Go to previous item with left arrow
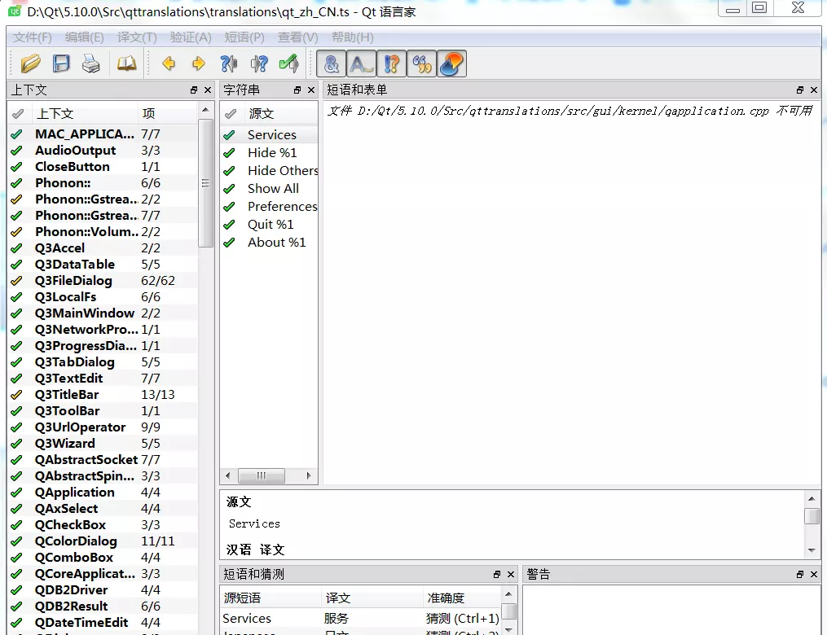Image resolution: width=827 pixels, height=635 pixels. [x=169, y=63]
